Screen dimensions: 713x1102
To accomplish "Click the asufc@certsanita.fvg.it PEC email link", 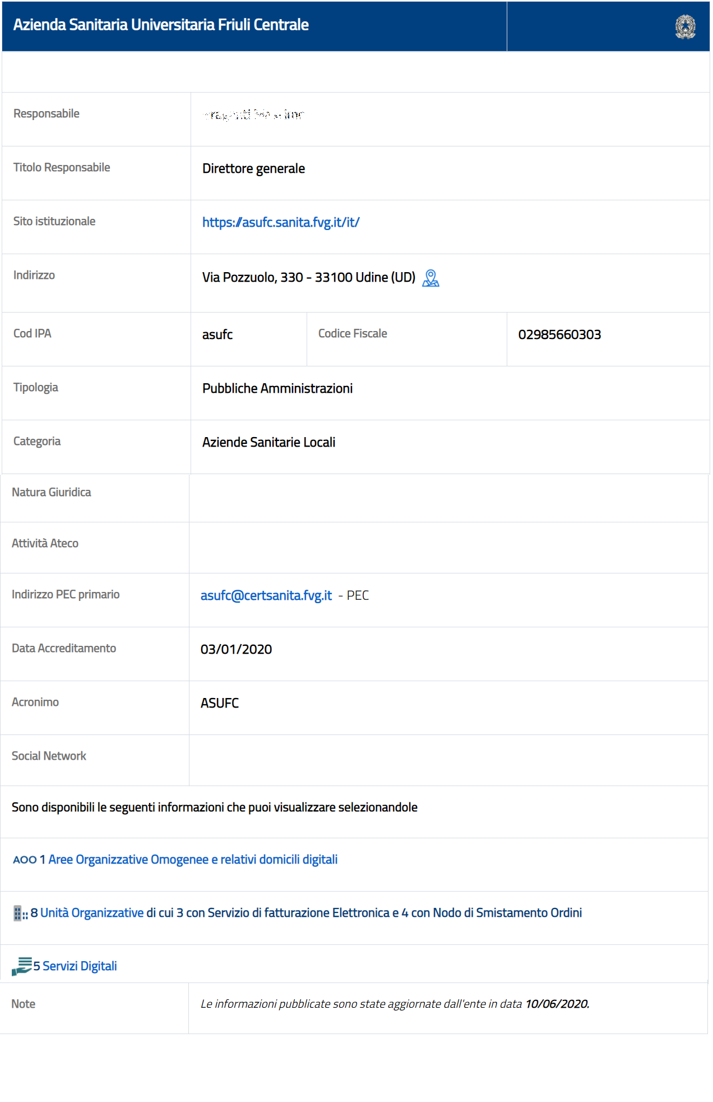I will click(x=266, y=595).
